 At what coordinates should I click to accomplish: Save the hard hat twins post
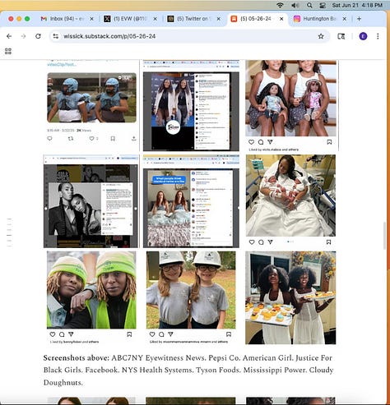(229, 334)
